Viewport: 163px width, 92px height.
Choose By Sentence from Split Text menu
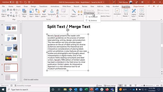[92, 20]
